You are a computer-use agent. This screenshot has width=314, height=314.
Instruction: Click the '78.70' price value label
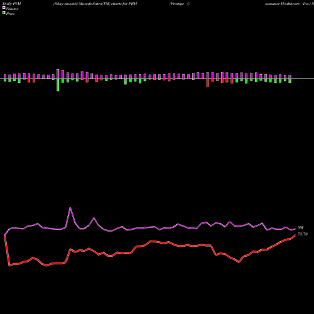[x=303, y=234]
